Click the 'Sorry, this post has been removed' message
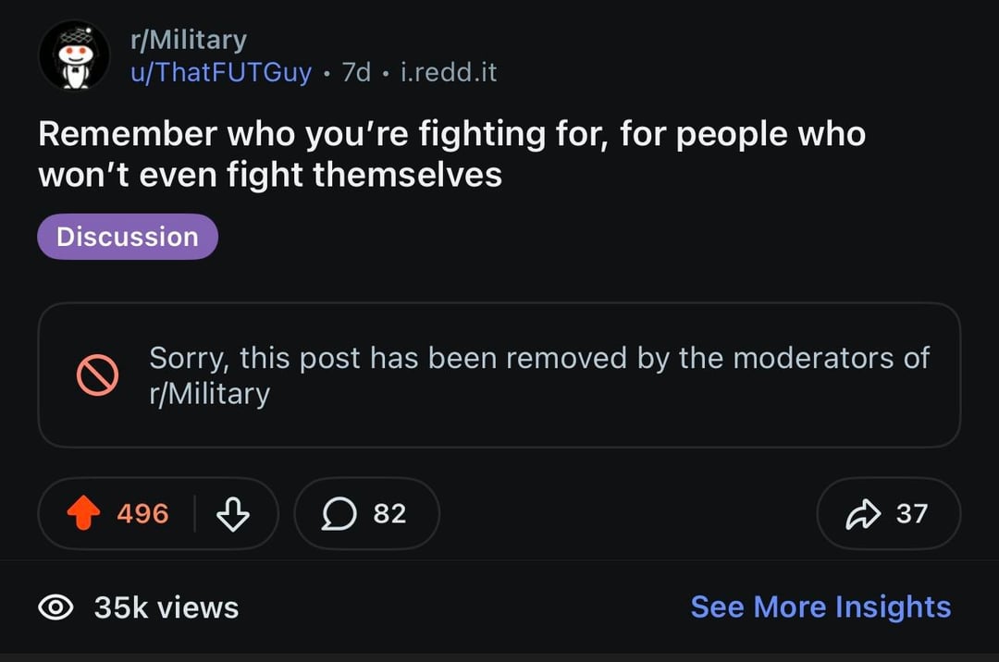The width and height of the screenshot is (999, 662). pyautogui.click(x=539, y=358)
